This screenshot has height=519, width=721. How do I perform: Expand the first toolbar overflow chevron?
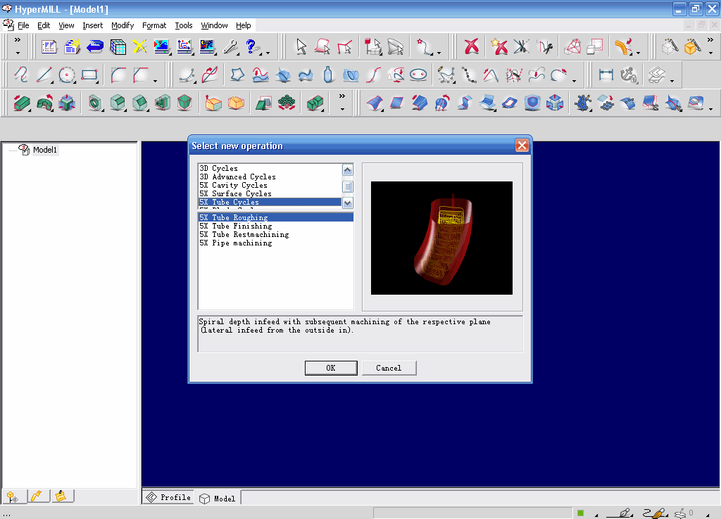coord(18,40)
